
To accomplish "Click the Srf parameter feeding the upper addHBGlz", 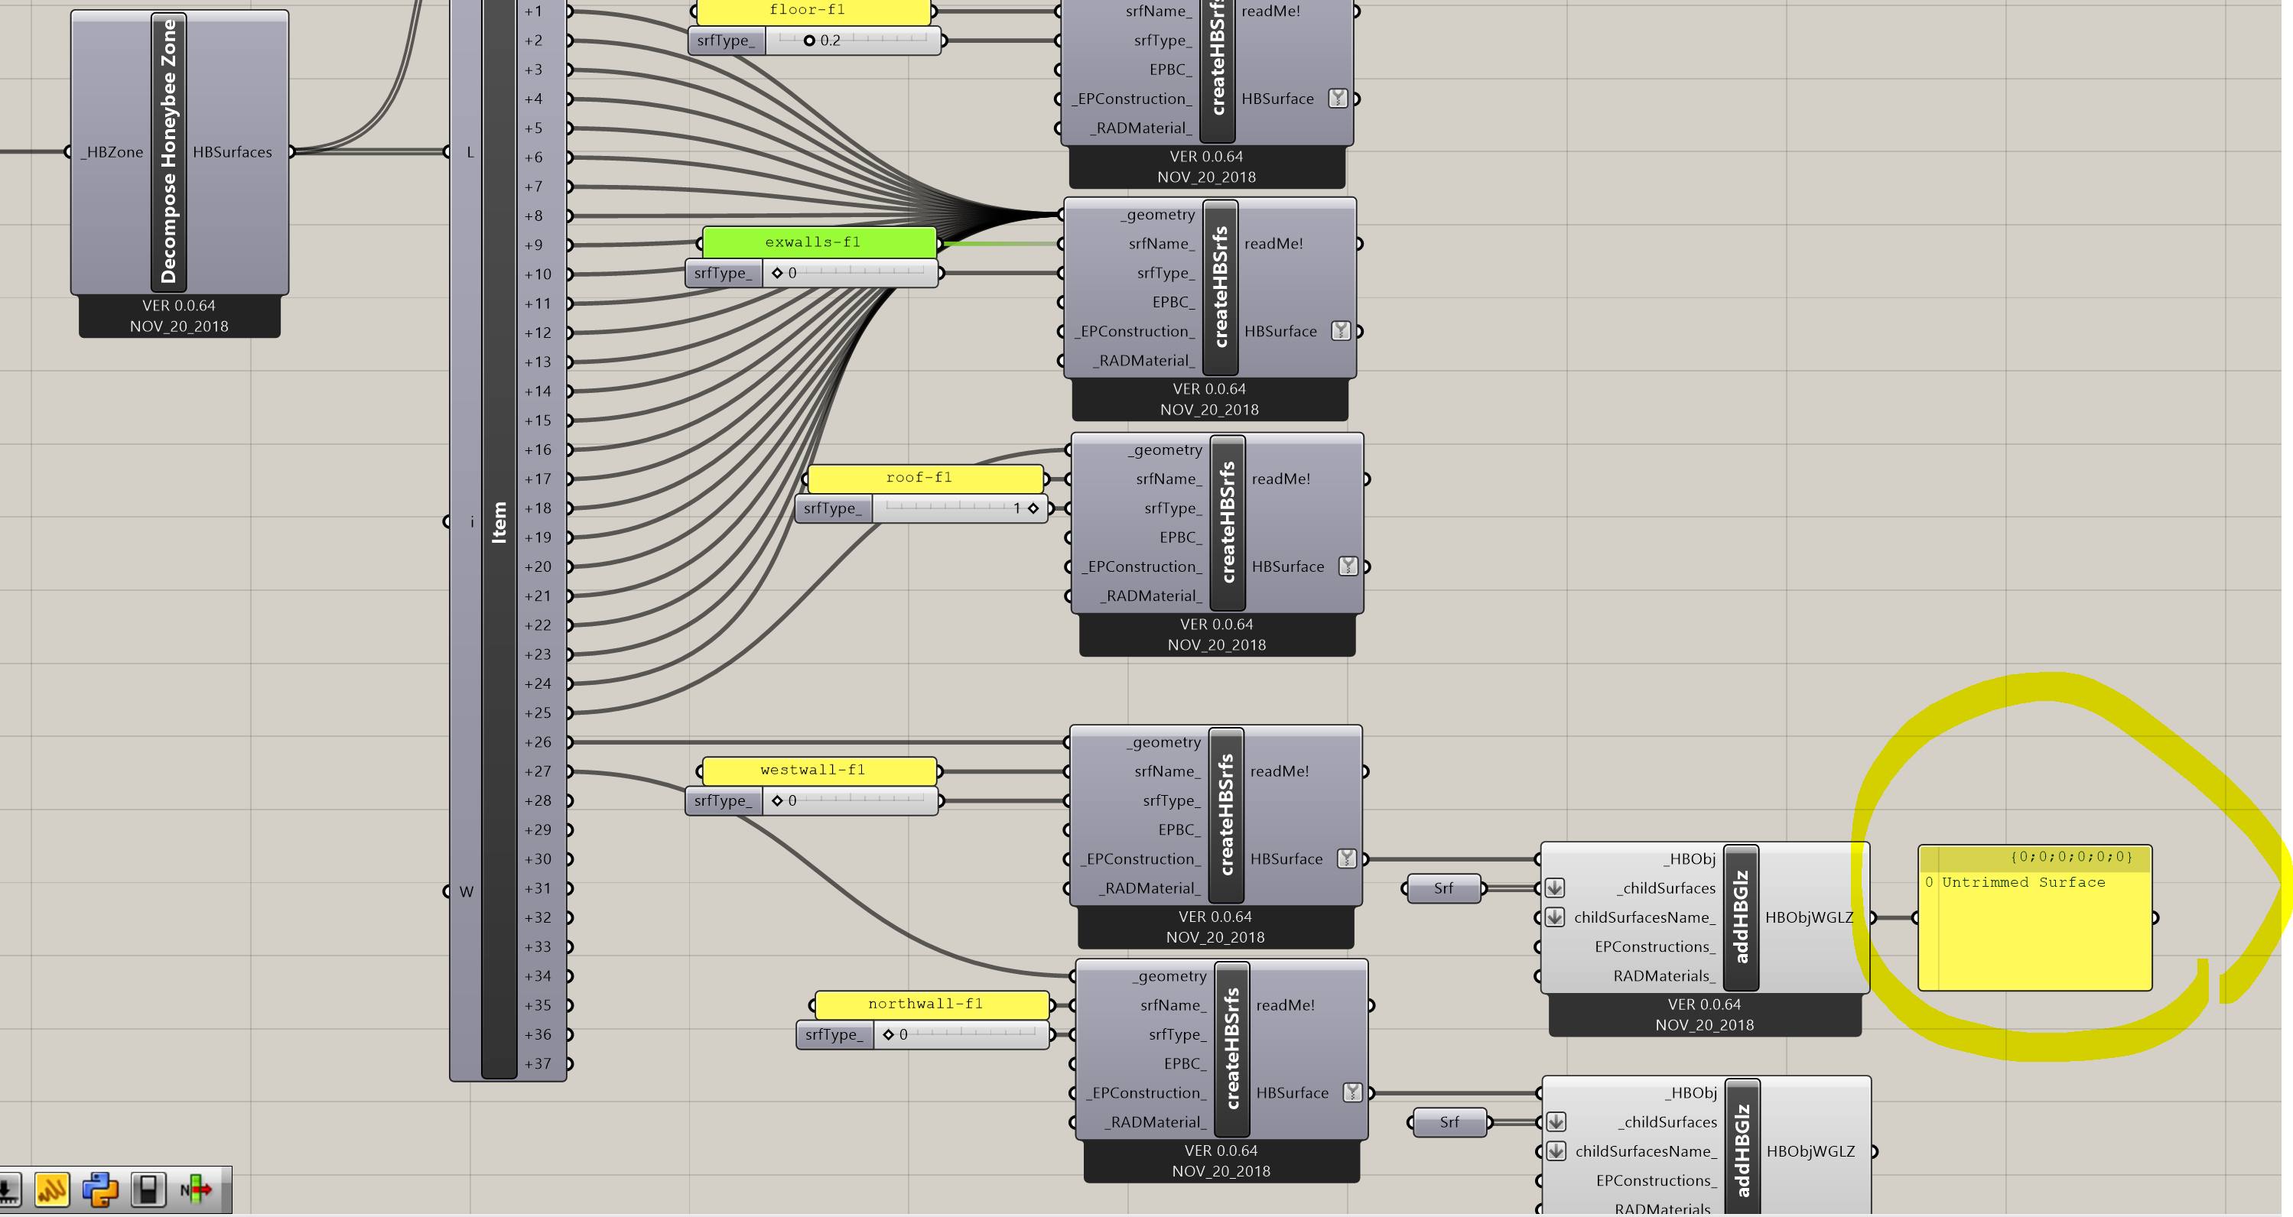I will pyautogui.click(x=1443, y=888).
